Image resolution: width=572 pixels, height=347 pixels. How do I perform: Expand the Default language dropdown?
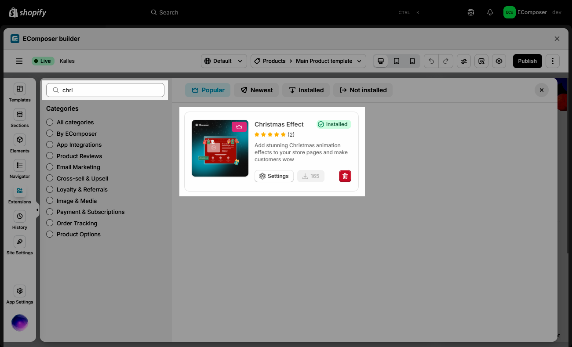(224, 61)
